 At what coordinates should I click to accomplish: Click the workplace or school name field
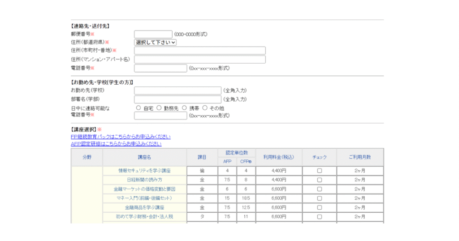pos(178,90)
